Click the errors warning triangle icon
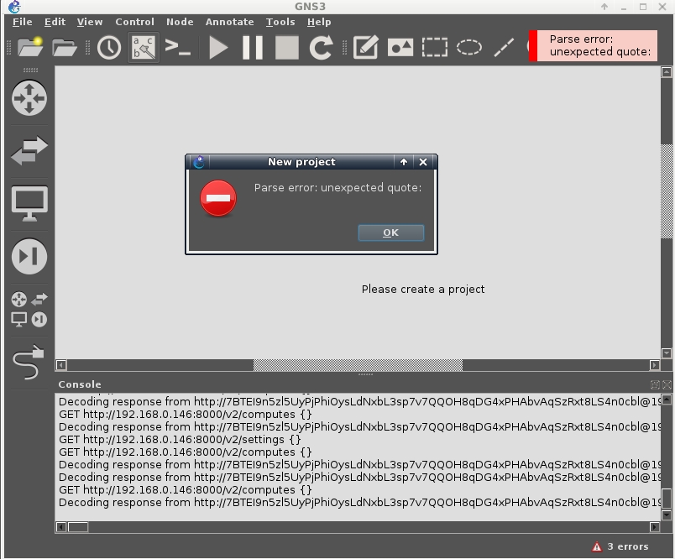675x559 pixels. (x=597, y=546)
